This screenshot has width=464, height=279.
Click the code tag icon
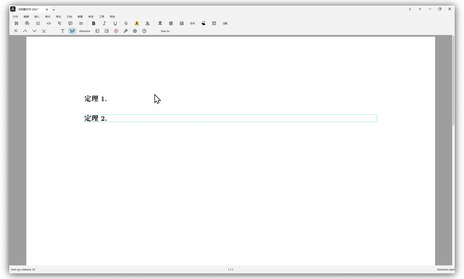49,23
